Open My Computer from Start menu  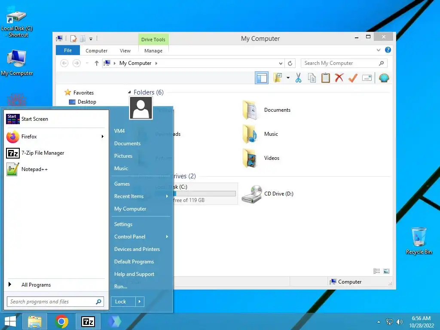pos(130,209)
